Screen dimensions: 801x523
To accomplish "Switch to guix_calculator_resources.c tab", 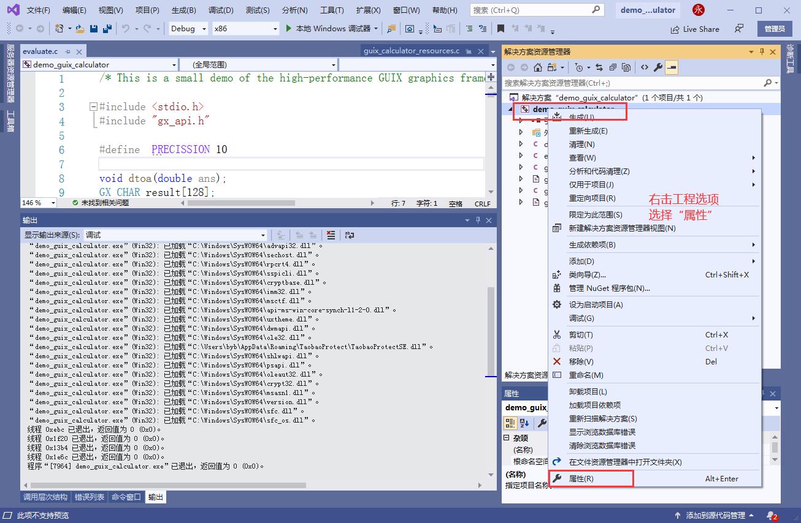I will pos(412,51).
